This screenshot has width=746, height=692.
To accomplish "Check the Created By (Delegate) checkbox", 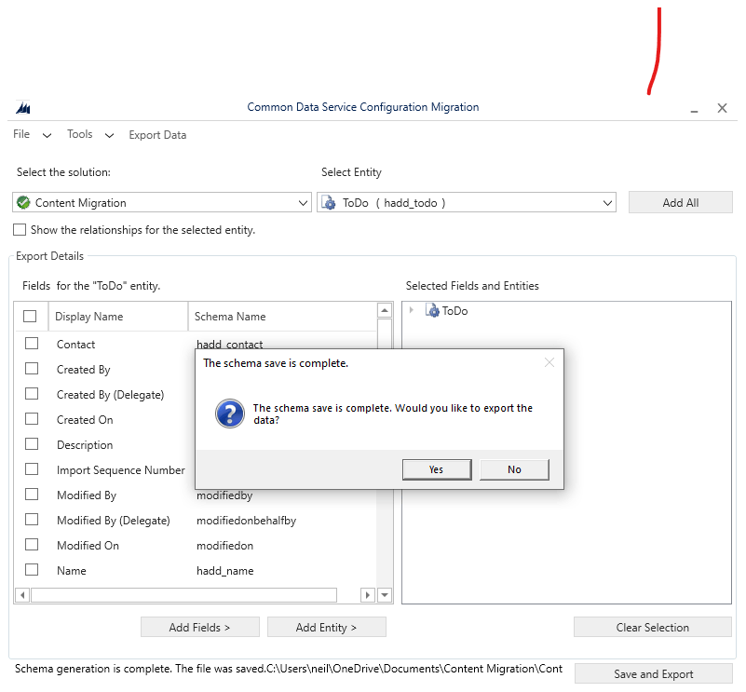I will click(x=32, y=394).
